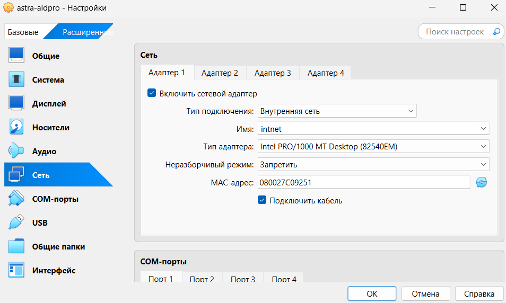The height and width of the screenshot is (303, 506).
Task: Maximize the settings window
Action: pos(463,7)
